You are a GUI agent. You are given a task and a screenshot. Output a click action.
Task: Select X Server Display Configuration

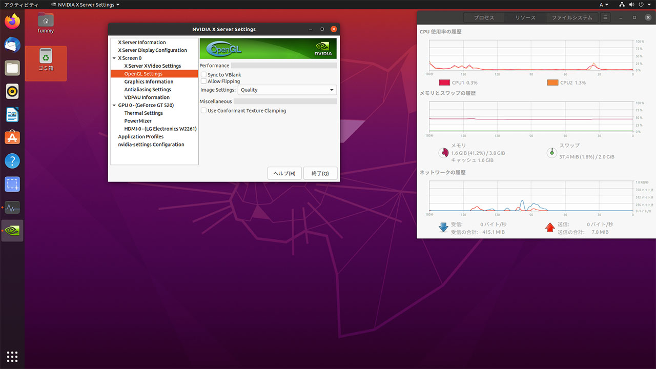pyautogui.click(x=153, y=50)
